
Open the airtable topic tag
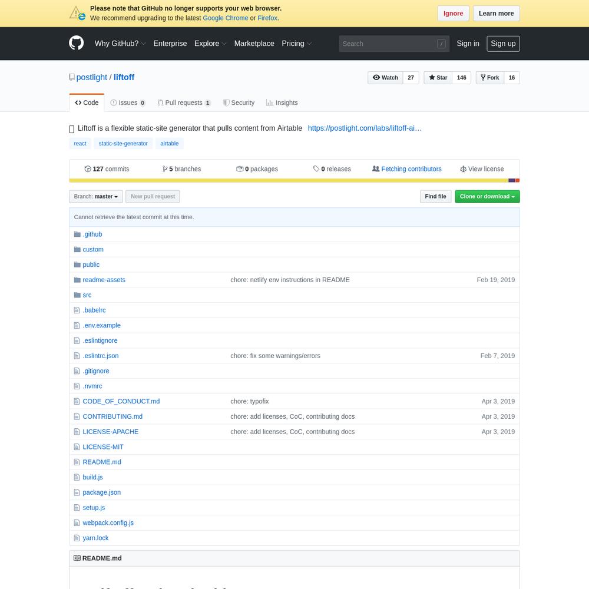point(170,144)
